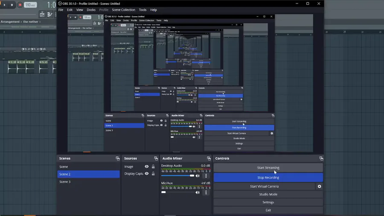Viewport: 384px width, 216px height.
Task: Click FL Studio draw-mode toolbar icon
Action: (x=50, y=15)
